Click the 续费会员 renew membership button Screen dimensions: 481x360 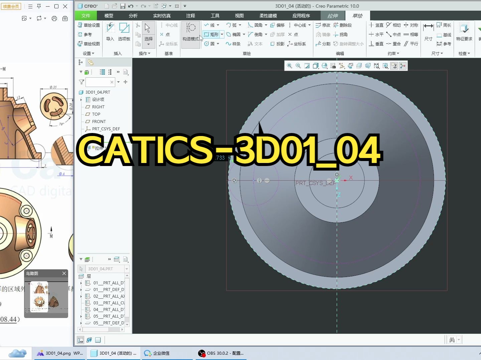[11, 6]
